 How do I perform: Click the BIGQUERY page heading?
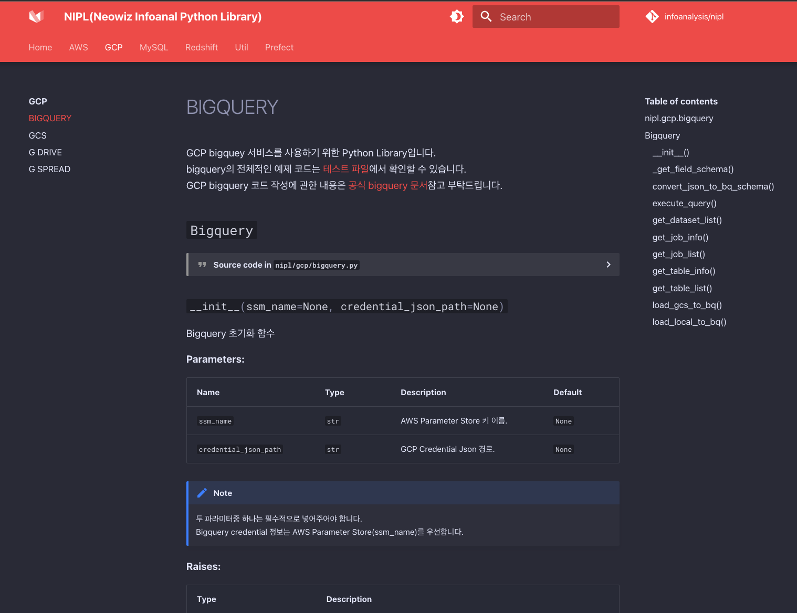pos(232,107)
